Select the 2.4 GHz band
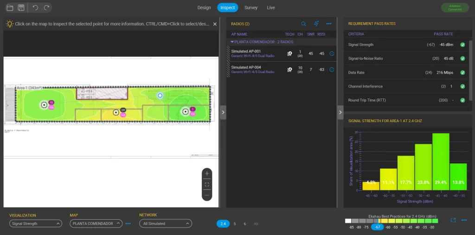Screen dimensions: 475x235 223,224
